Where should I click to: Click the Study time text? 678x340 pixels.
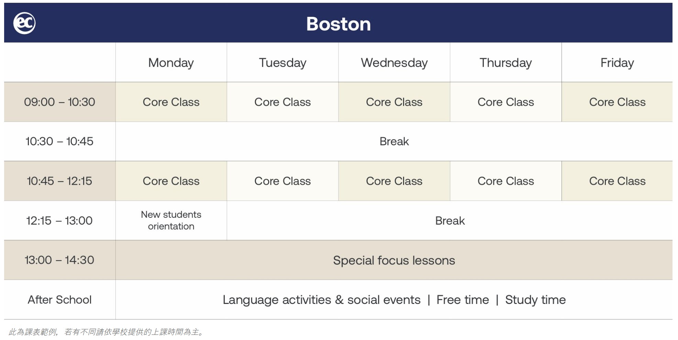(x=535, y=300)
